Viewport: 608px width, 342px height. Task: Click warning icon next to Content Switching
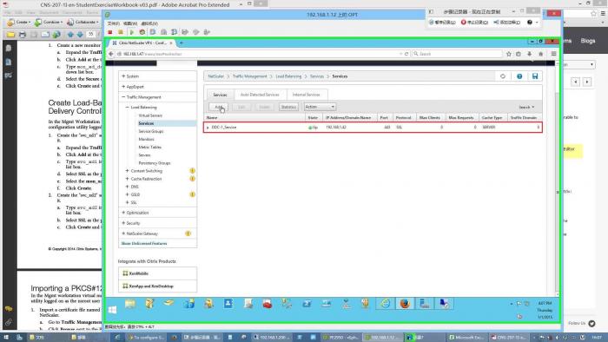[x=192, y=171]
